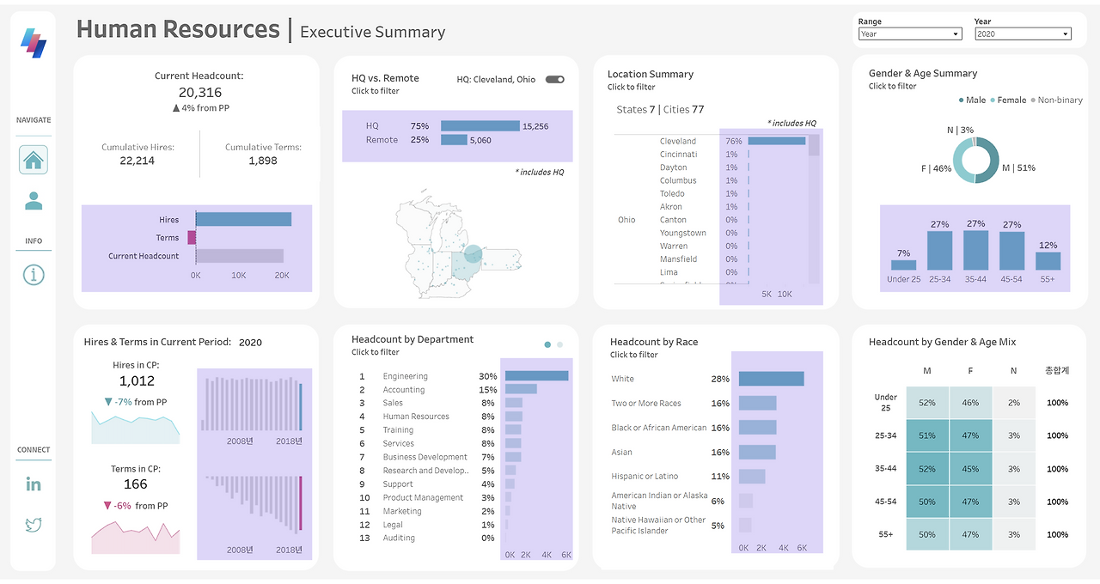The image size is (1100, 584).
Task: Click the gender donut chart
Action: click(x=976, y=160)
